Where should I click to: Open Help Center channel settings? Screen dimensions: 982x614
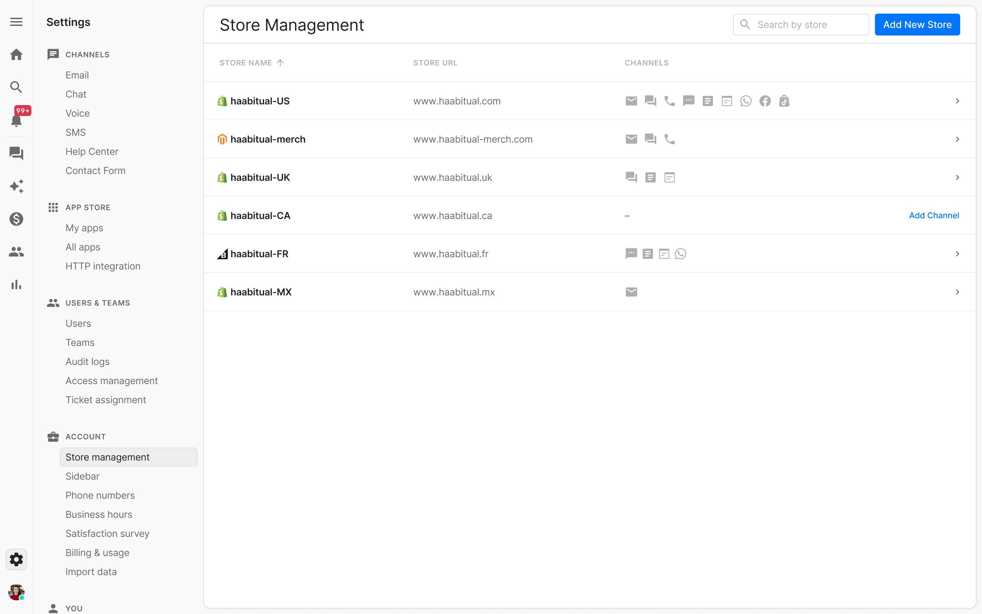(x=92, y=151)
